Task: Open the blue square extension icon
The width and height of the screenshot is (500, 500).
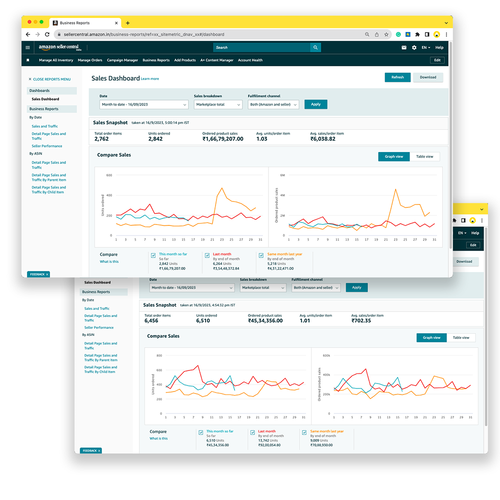Action: pos(408,34)
